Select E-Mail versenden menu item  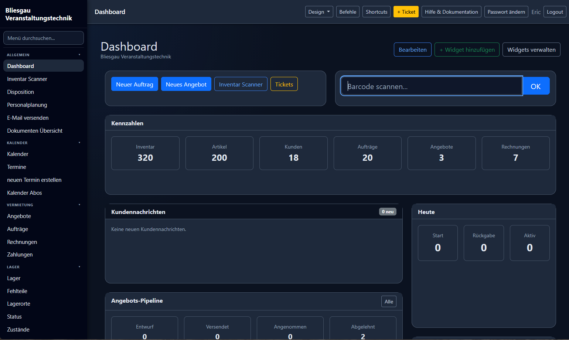click(x=44, y=118)
